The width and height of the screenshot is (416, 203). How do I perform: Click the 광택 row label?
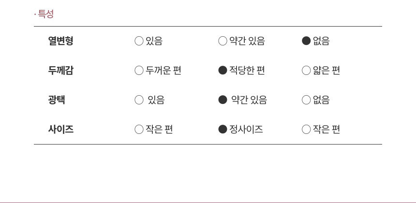click(57, 100)
